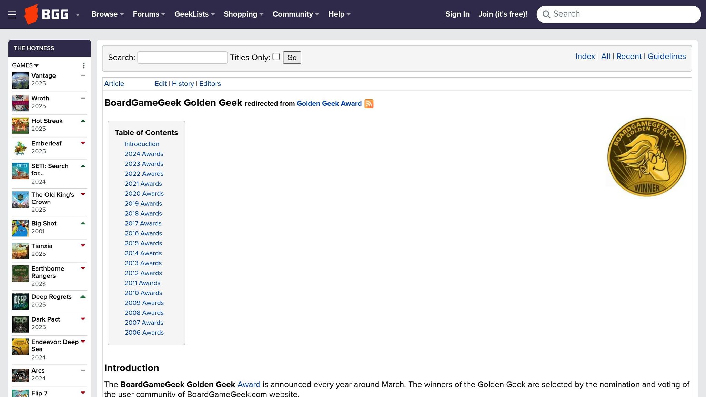Open the Browse menu

[x=108, y=14]
